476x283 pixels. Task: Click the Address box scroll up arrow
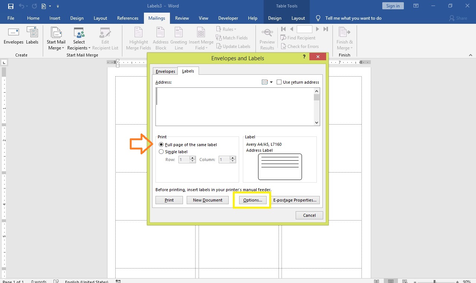pos(317,91)
